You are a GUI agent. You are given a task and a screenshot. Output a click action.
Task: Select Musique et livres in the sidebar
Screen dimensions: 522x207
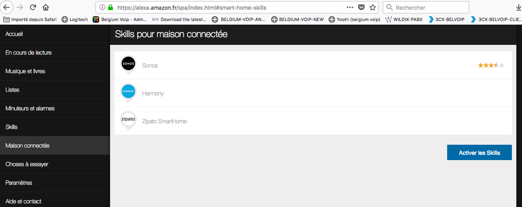(25, 71)
